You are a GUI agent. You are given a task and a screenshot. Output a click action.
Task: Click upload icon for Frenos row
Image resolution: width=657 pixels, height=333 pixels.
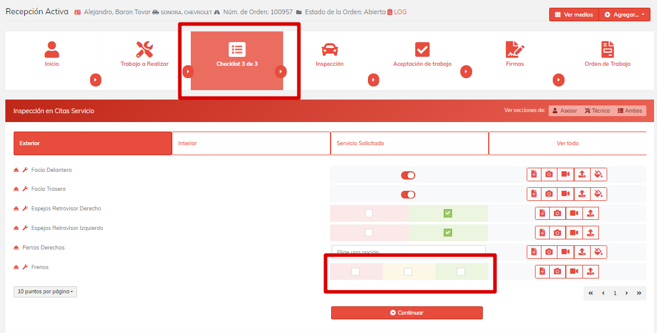click(x=590, y=271)
